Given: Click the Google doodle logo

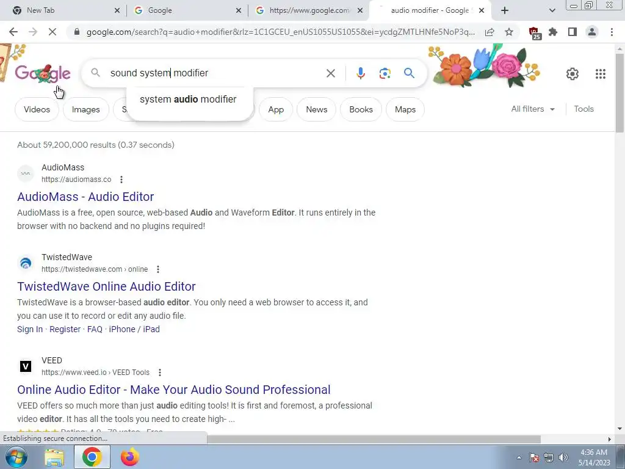Looking at the screenshot, I should pyautogui.click(x=43, y=73).
